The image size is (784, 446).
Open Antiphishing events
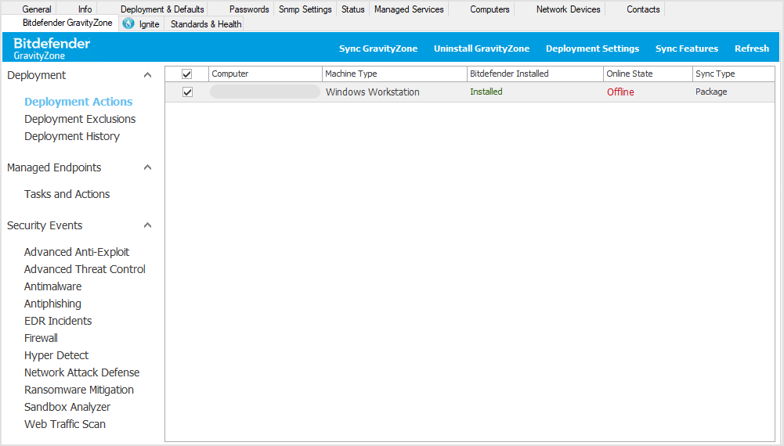pos(52,304)
